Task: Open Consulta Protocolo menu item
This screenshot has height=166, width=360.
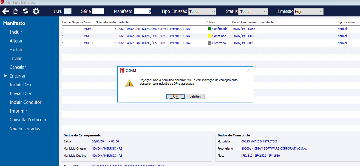Action: point(28,120)
